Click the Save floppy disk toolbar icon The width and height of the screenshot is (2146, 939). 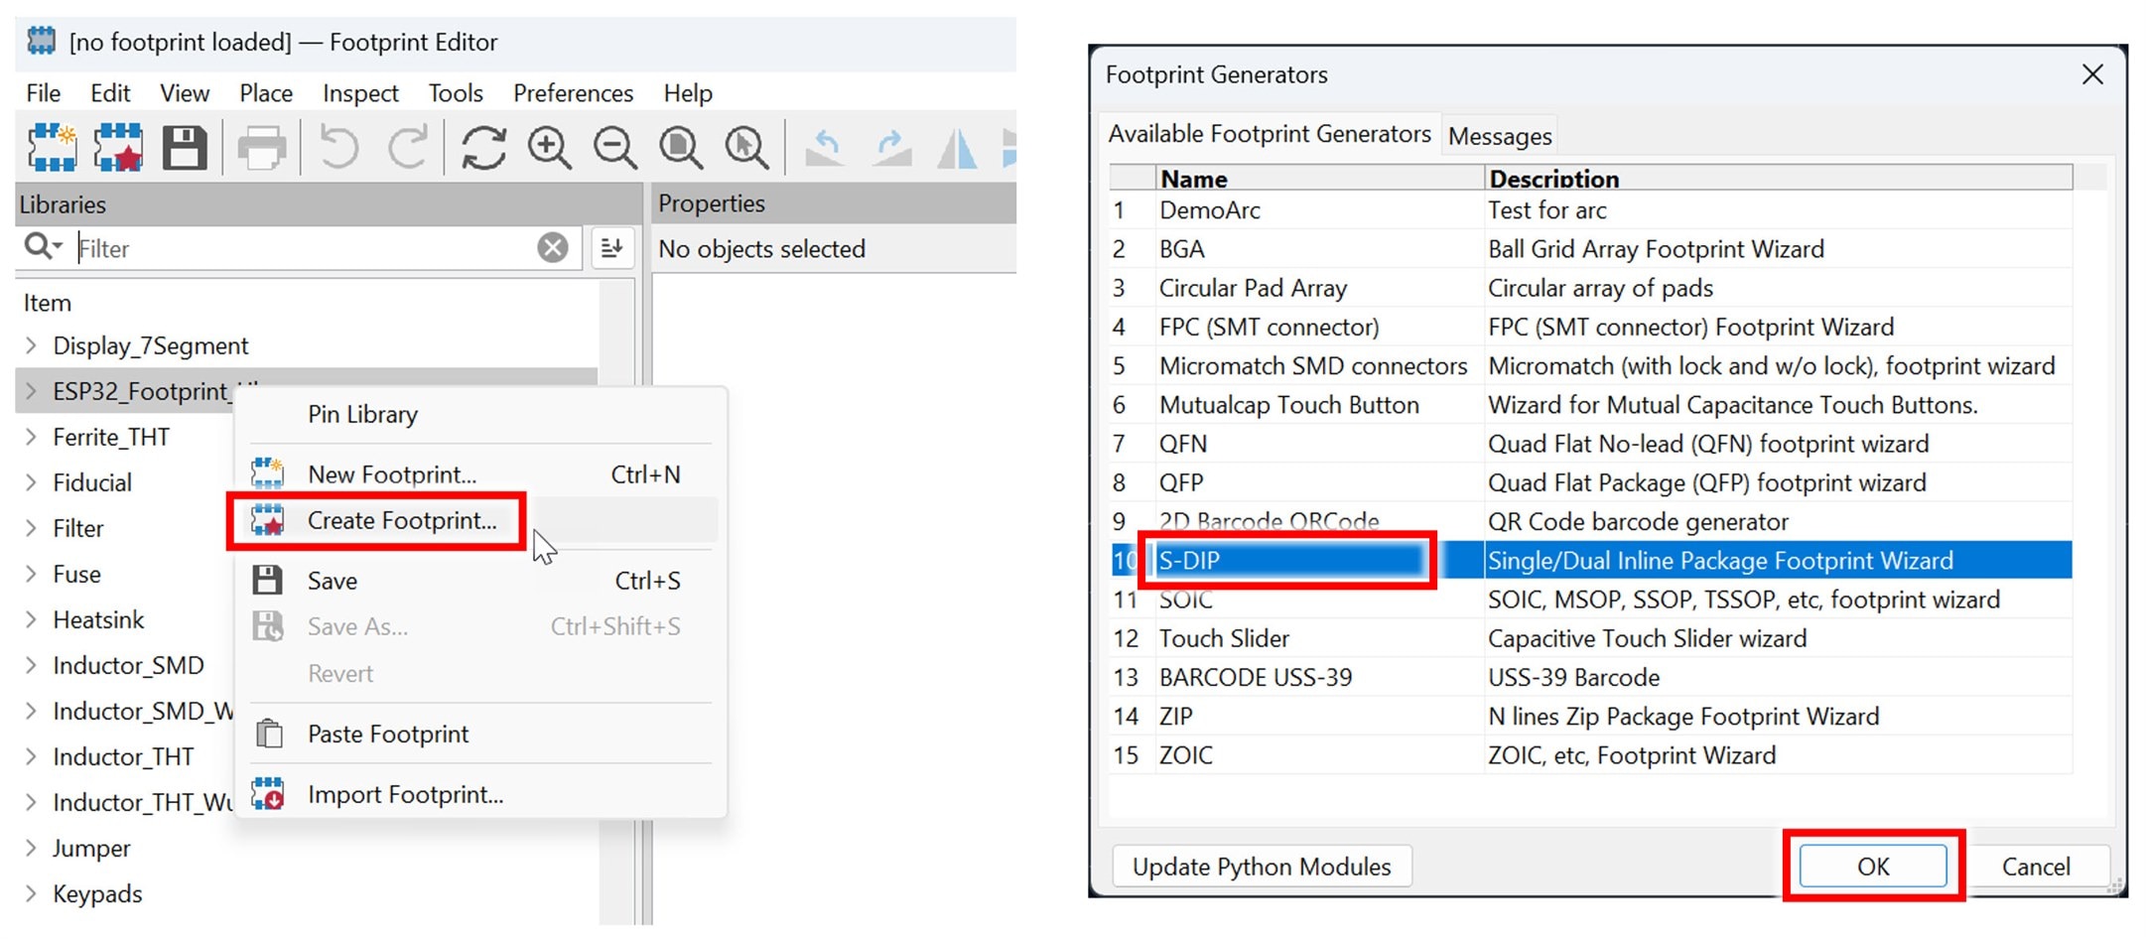pyautogui.click(x=185, y=148)
